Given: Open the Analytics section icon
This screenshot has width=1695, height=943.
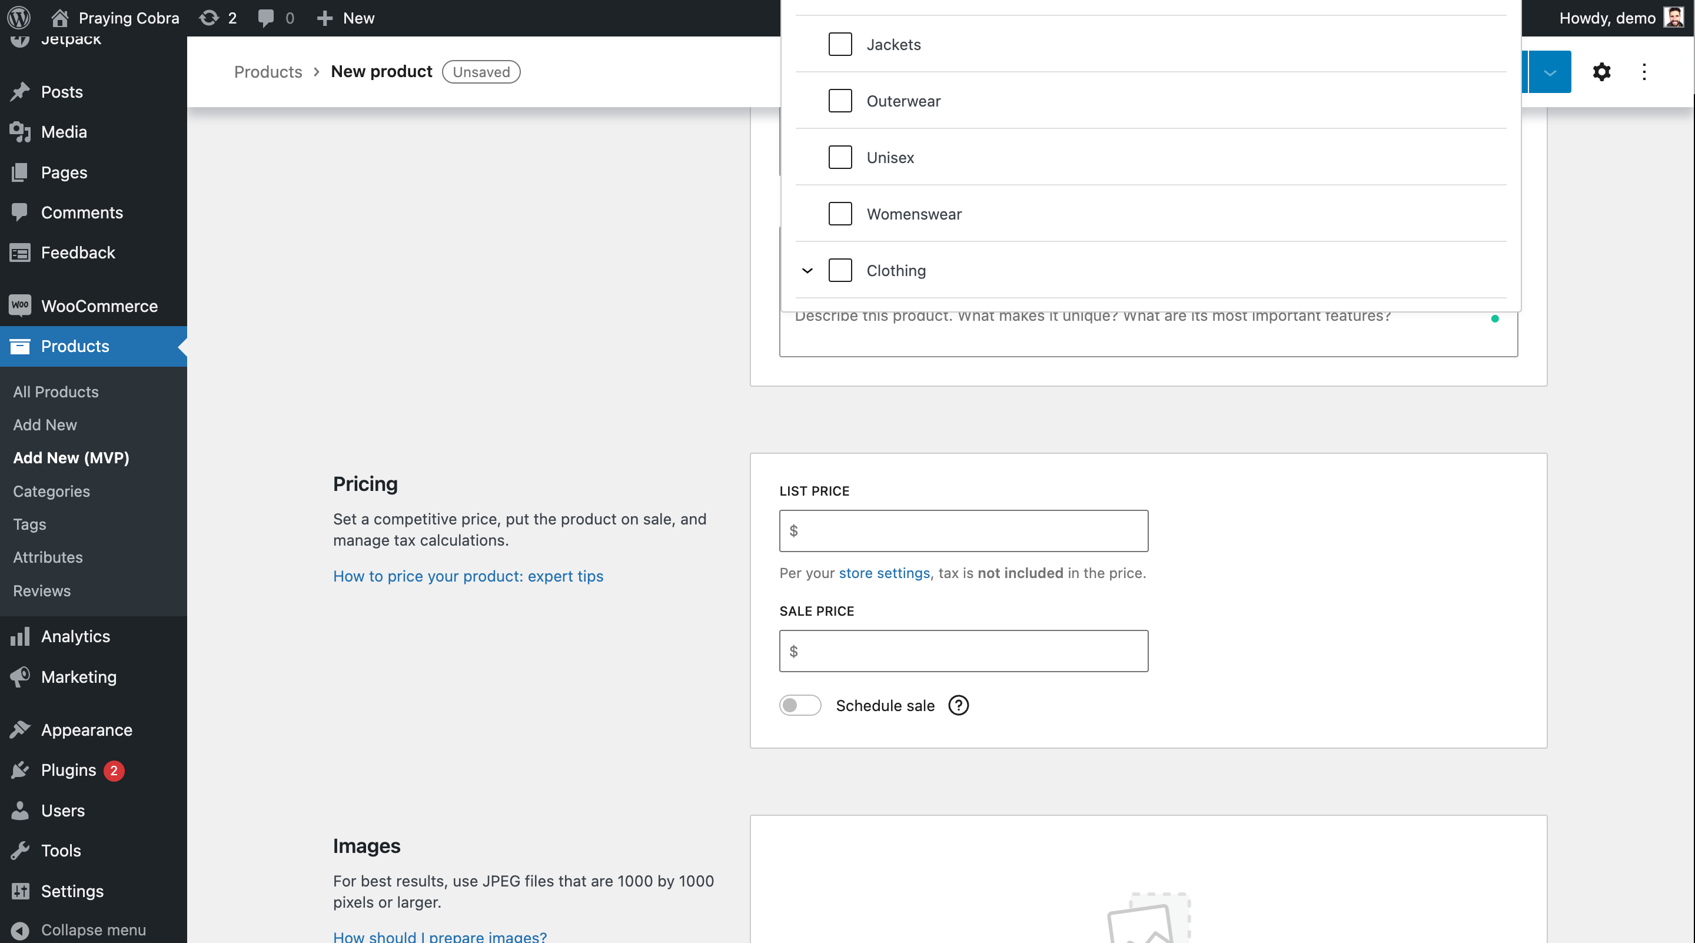Looking at the screenshot, I should pyautogui.click(x=20, y=636).
